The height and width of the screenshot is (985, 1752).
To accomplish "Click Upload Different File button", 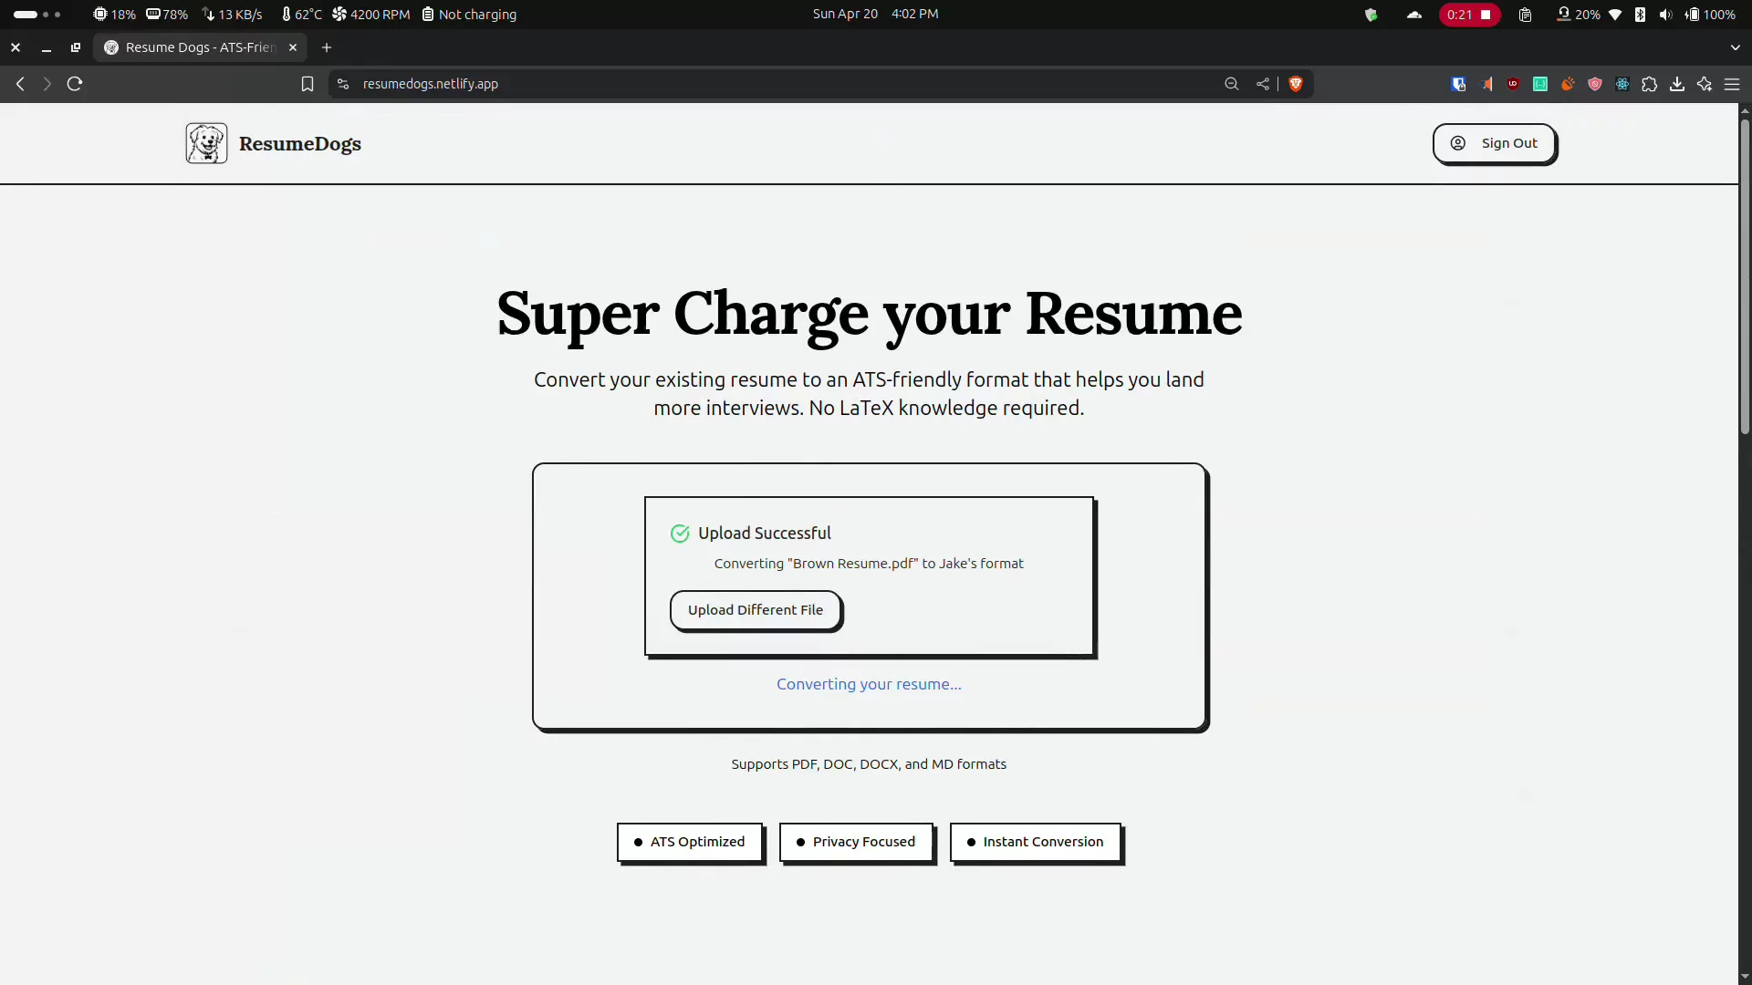I will click(x=755, y=610).
